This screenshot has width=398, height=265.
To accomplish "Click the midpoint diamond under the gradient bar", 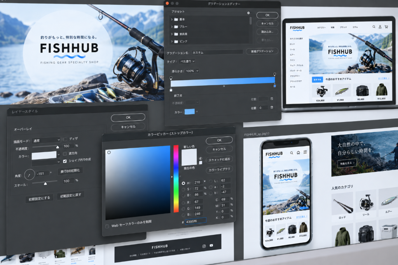I will click(x=224, y=86).
